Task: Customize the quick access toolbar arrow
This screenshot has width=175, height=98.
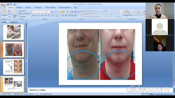Action: (x=18, y=4)
